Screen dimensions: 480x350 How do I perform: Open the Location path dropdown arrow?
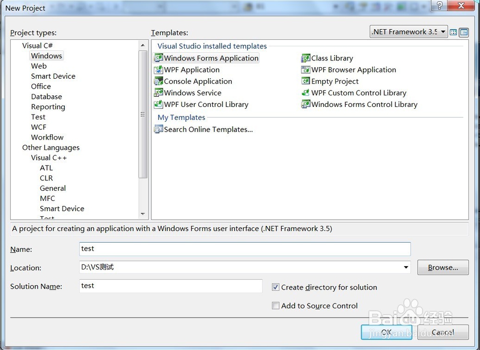coord(406,267)
